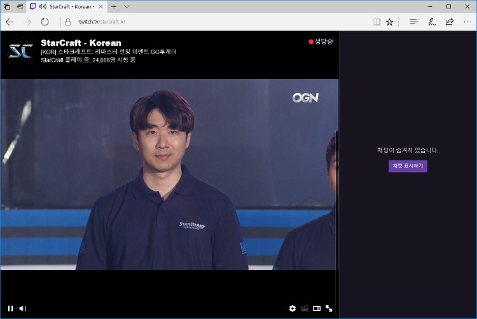Viewport: 477px width, 319px height.
Task: Click the tab audio speaker icon
Action: [x=43, y=6]
